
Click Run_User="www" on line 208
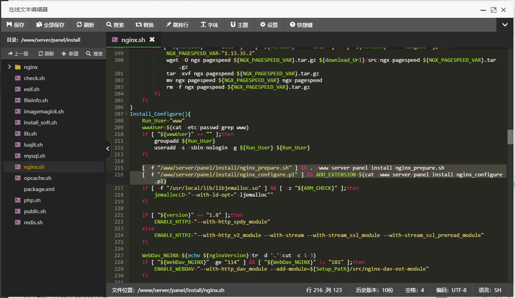pos(164,120)
